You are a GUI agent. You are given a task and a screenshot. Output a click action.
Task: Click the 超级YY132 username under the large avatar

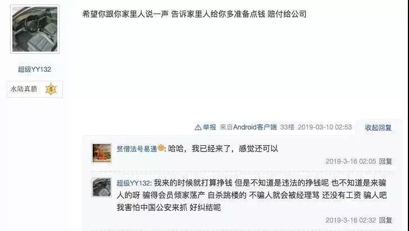tap(34, 70)
